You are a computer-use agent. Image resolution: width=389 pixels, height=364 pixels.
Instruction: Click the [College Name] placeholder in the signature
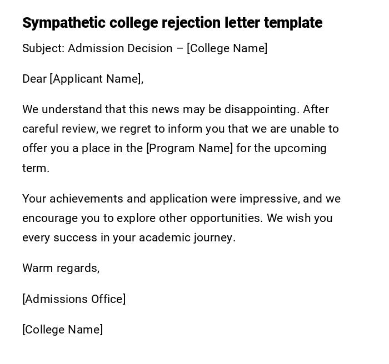(62, 330)
